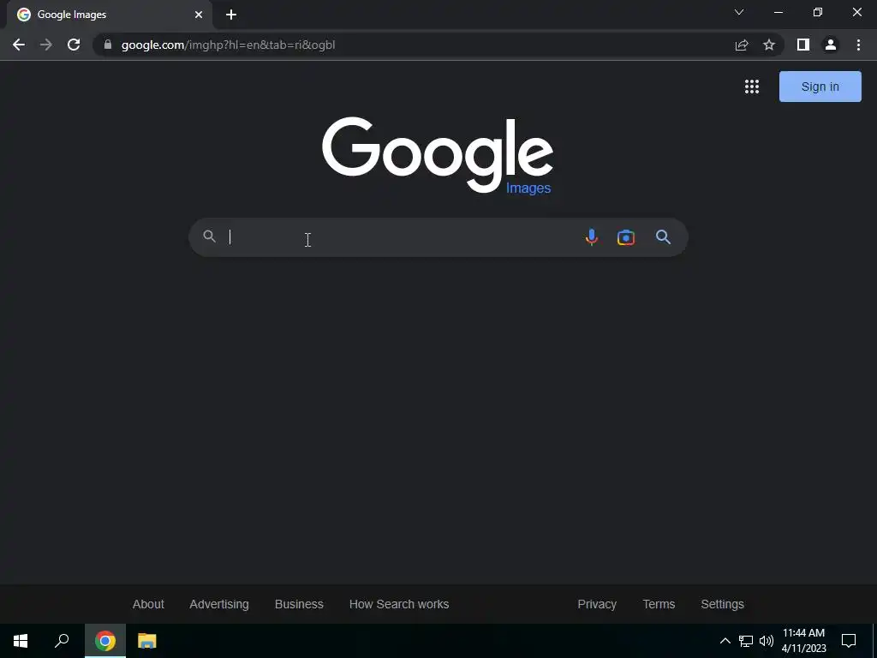Open How Search works link
This screenshot has width=877, height=658.
[399, 604]
